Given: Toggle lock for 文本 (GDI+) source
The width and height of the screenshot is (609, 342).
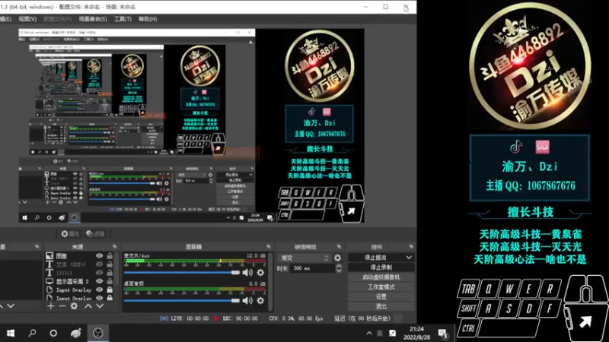Looking at the screenshot, I should (x=110, y=264).
